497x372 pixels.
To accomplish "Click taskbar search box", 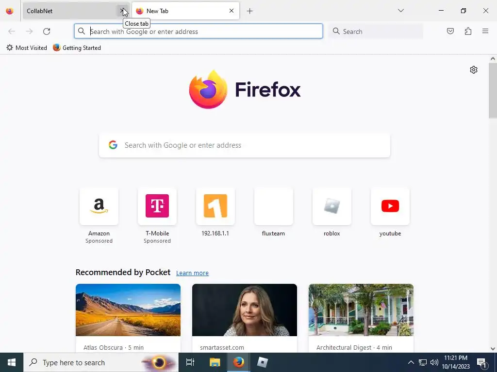I will click(x=101, y=362).
